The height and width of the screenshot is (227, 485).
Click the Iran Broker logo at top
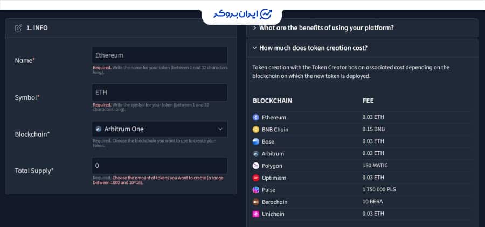[242, 13]
